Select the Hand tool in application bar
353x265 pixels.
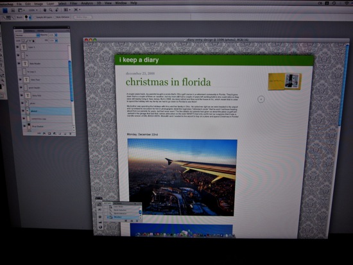[x=45, y=10]
